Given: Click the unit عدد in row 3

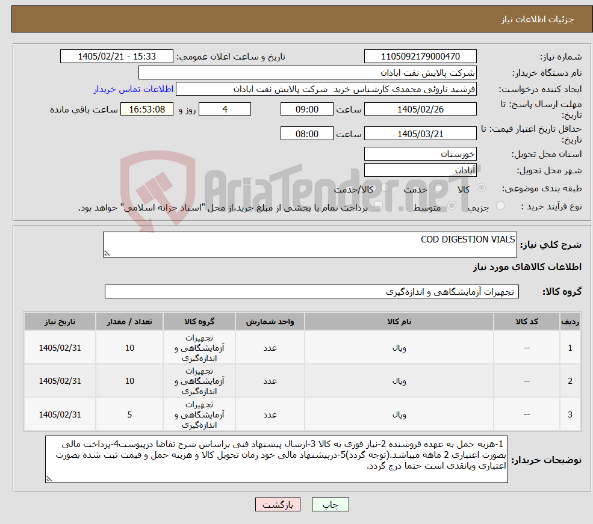Looking at the screenshot, I should 270,415.
